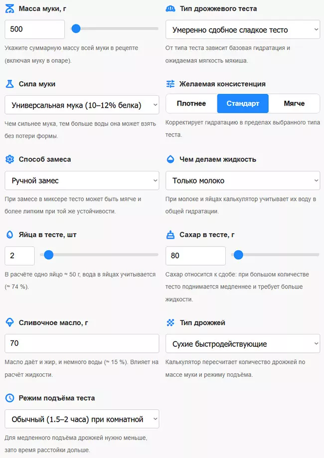This screenshot has height=458, width=324.
Task: Click the clock icon near Режим подъёма теста
Action: (x=9, y=398)
